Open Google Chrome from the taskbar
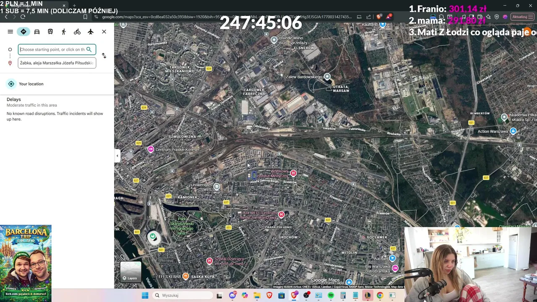 [380, 295]
